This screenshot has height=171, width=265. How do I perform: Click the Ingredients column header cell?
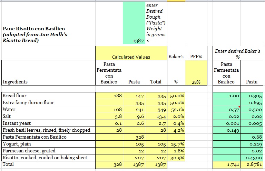48,82
